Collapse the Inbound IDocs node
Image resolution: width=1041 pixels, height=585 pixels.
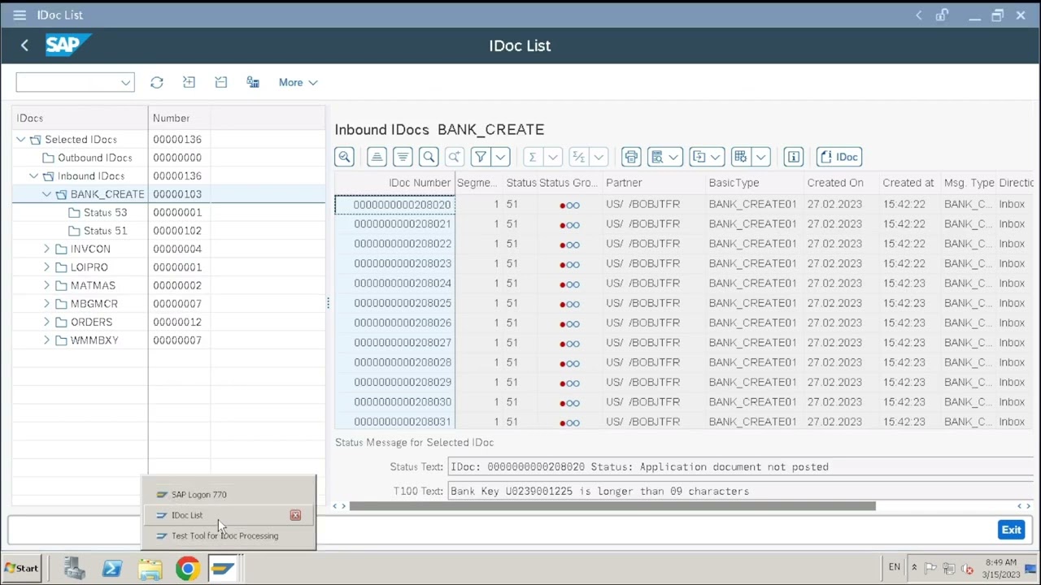coord(33,176)
